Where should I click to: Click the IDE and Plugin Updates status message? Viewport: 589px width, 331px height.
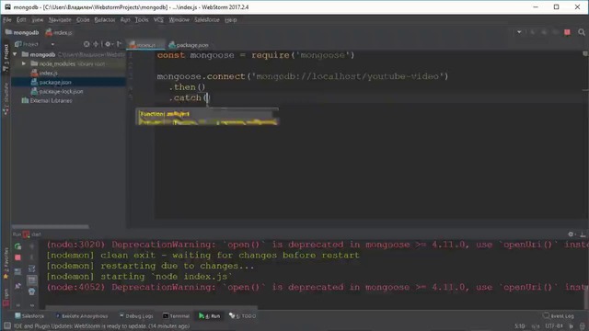[101, 326]
